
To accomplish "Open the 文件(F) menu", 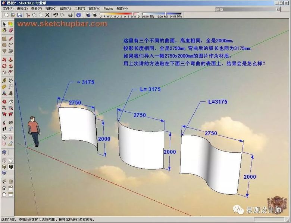I will pos(8,8).
